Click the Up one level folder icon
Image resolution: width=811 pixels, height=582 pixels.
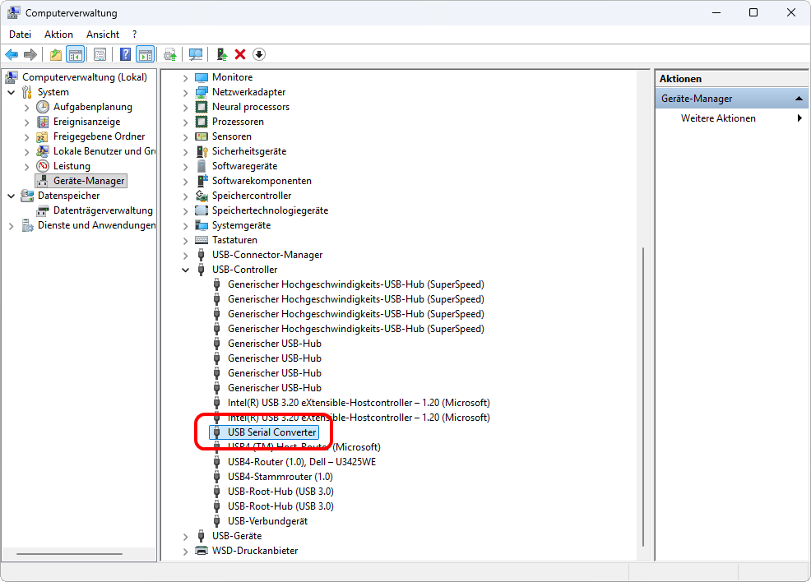pyautogui.click(x=55, y=54)
